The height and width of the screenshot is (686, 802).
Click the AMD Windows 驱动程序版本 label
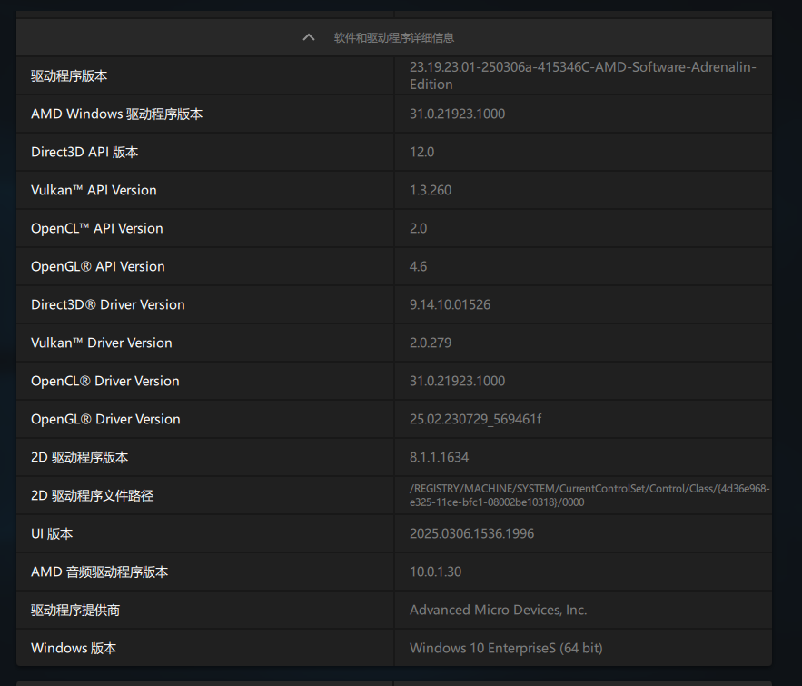click(x=116, y=114)
